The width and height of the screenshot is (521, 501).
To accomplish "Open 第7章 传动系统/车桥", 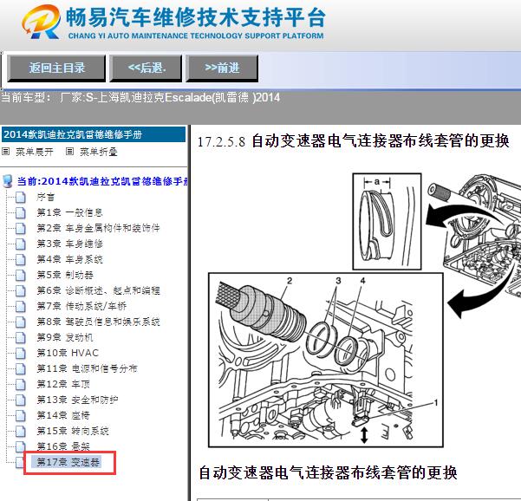I will (81, 306).
